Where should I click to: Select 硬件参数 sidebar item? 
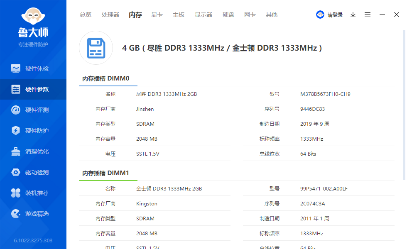[x=33, y=89]
